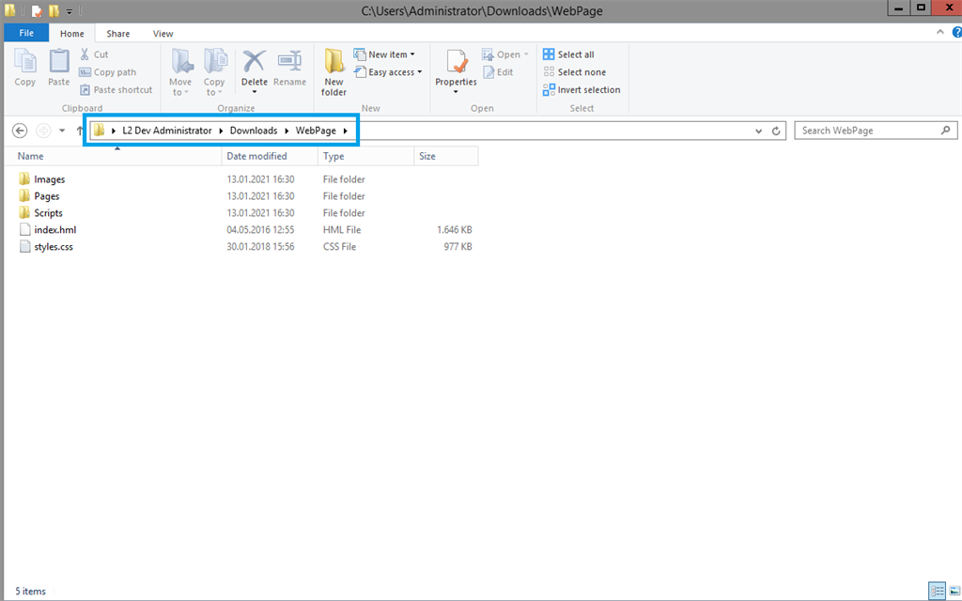Click the Search WebPage input field
Image resolution: width=962 pixels, height=601 pixels.
864,131
